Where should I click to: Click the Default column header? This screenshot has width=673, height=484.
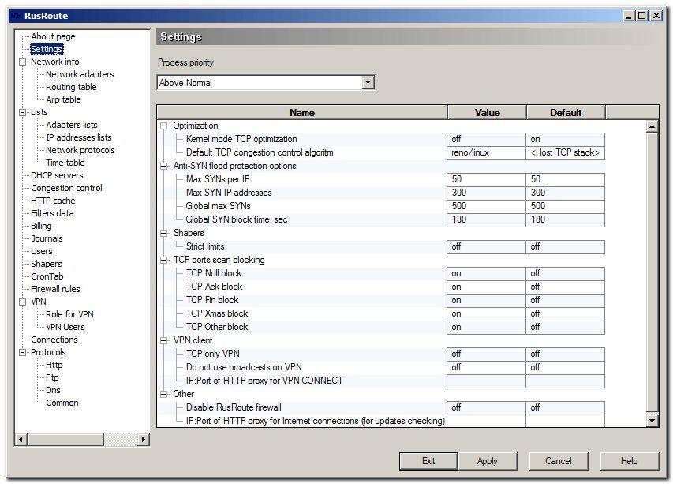coord(566,113)
